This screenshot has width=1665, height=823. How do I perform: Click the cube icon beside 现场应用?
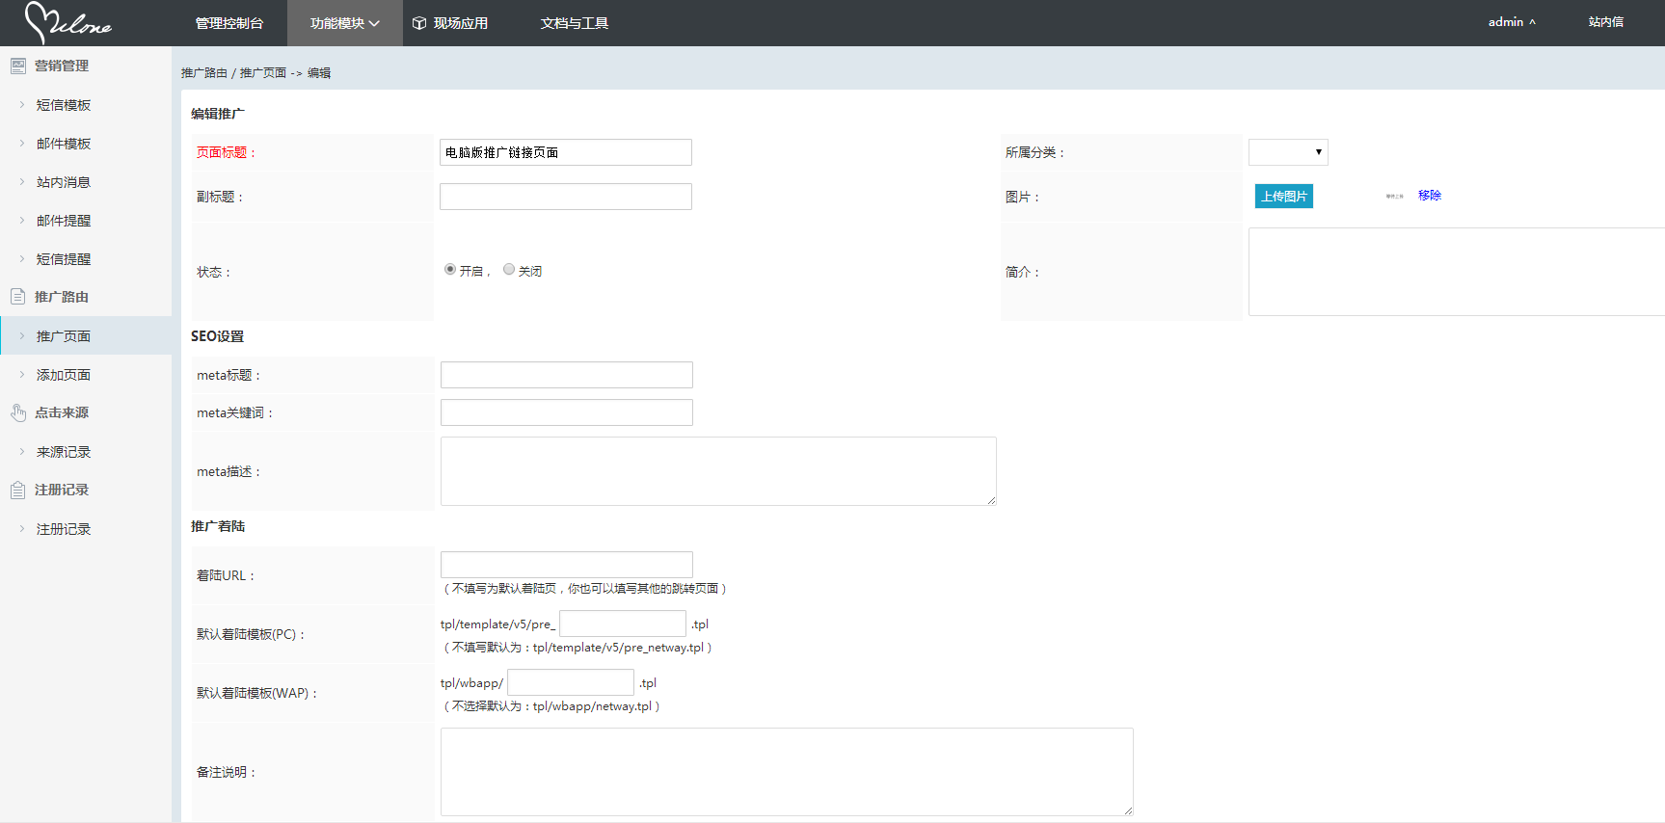point(419,23)
